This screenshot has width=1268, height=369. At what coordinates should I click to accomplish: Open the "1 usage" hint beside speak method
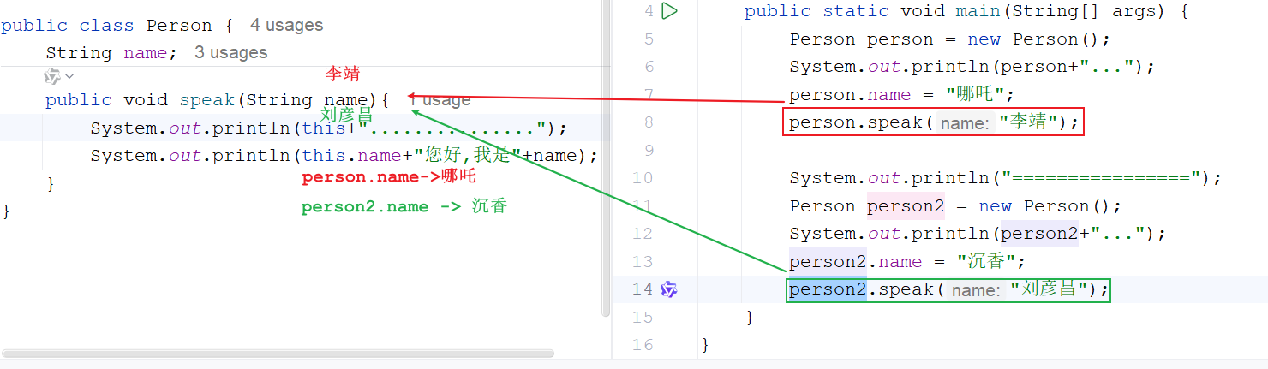439,100
